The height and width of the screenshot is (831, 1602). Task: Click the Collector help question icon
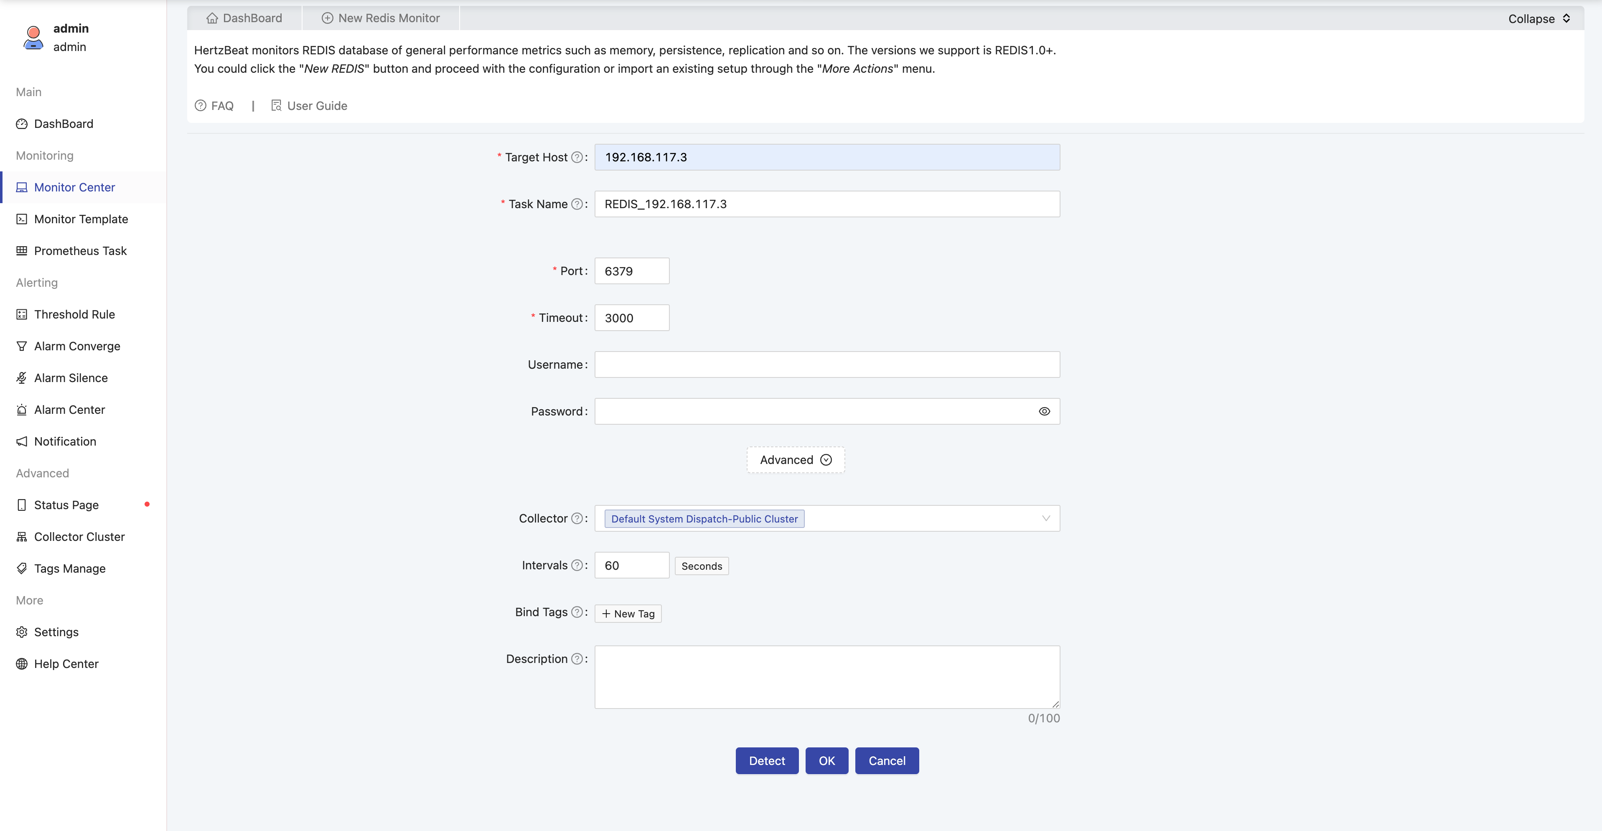click(x=577, y=518)
